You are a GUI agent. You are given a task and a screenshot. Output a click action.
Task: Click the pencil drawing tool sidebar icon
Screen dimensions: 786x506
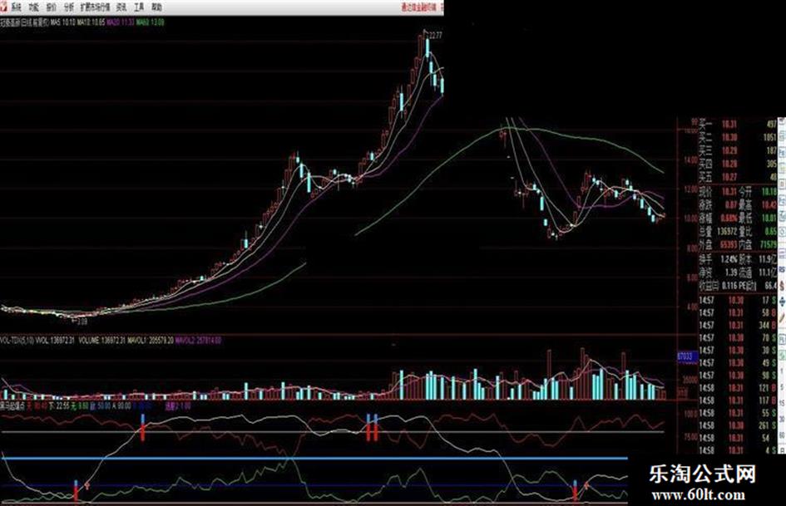point(782,317)
